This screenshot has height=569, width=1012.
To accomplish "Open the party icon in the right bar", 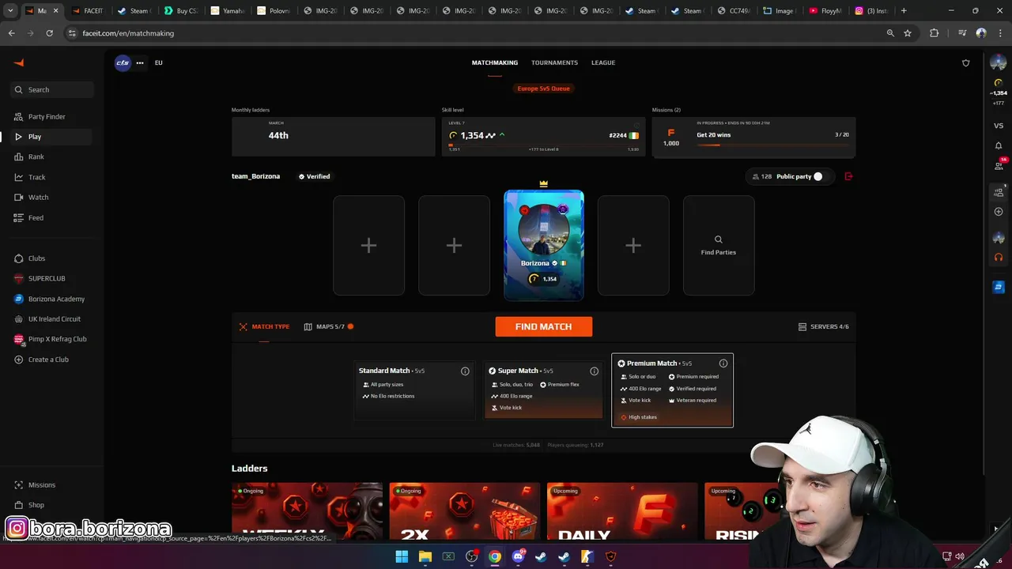I will [999, 192].
